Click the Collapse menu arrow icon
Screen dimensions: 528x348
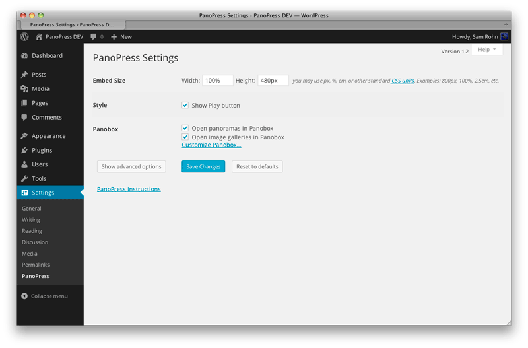coord(24,296)
